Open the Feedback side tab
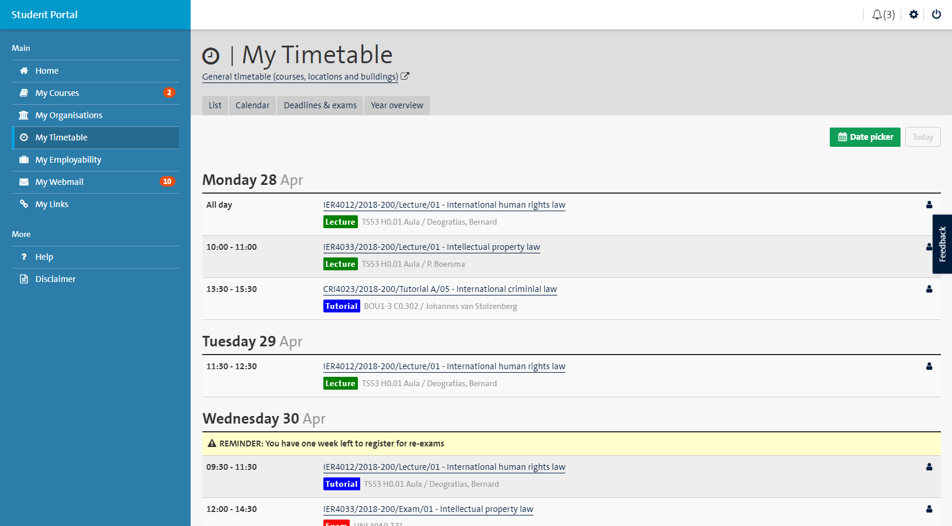This screenshot has height=526, width=952. tap(942, 244)
